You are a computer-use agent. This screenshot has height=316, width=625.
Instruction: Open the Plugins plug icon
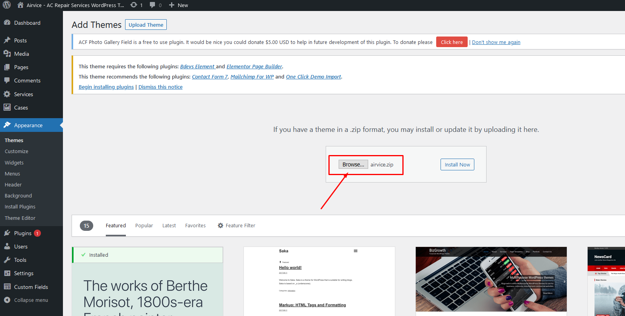click(x=7, y=233)
